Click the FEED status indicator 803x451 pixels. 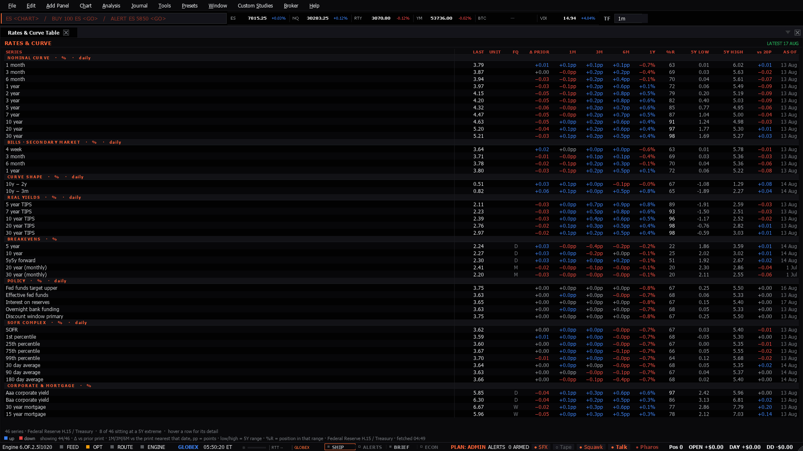click(x=69, y=447)
